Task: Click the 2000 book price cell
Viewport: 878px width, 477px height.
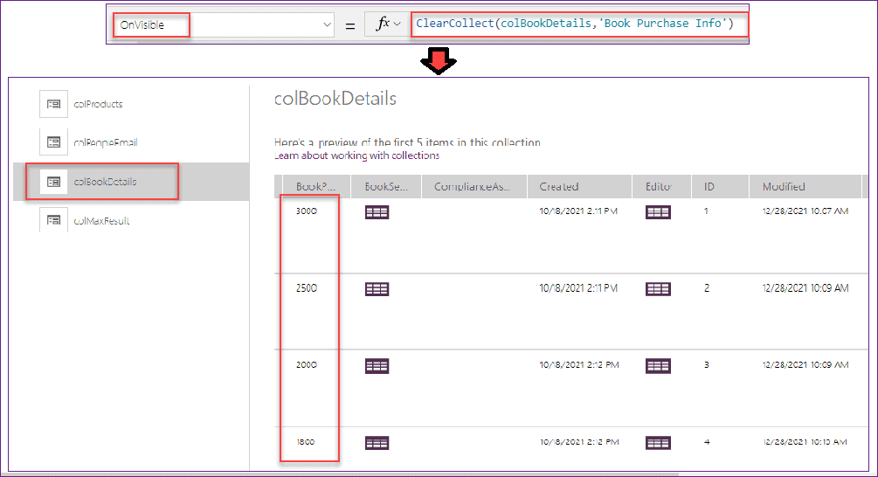Action: [307, 364]
